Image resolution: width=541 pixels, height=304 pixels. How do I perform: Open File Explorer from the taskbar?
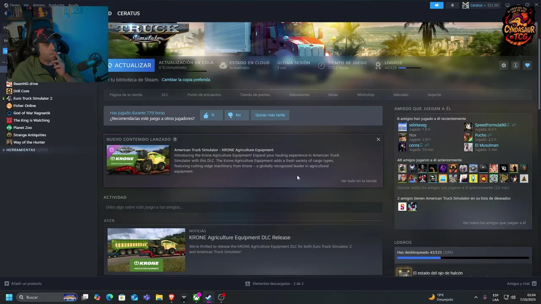159,297
